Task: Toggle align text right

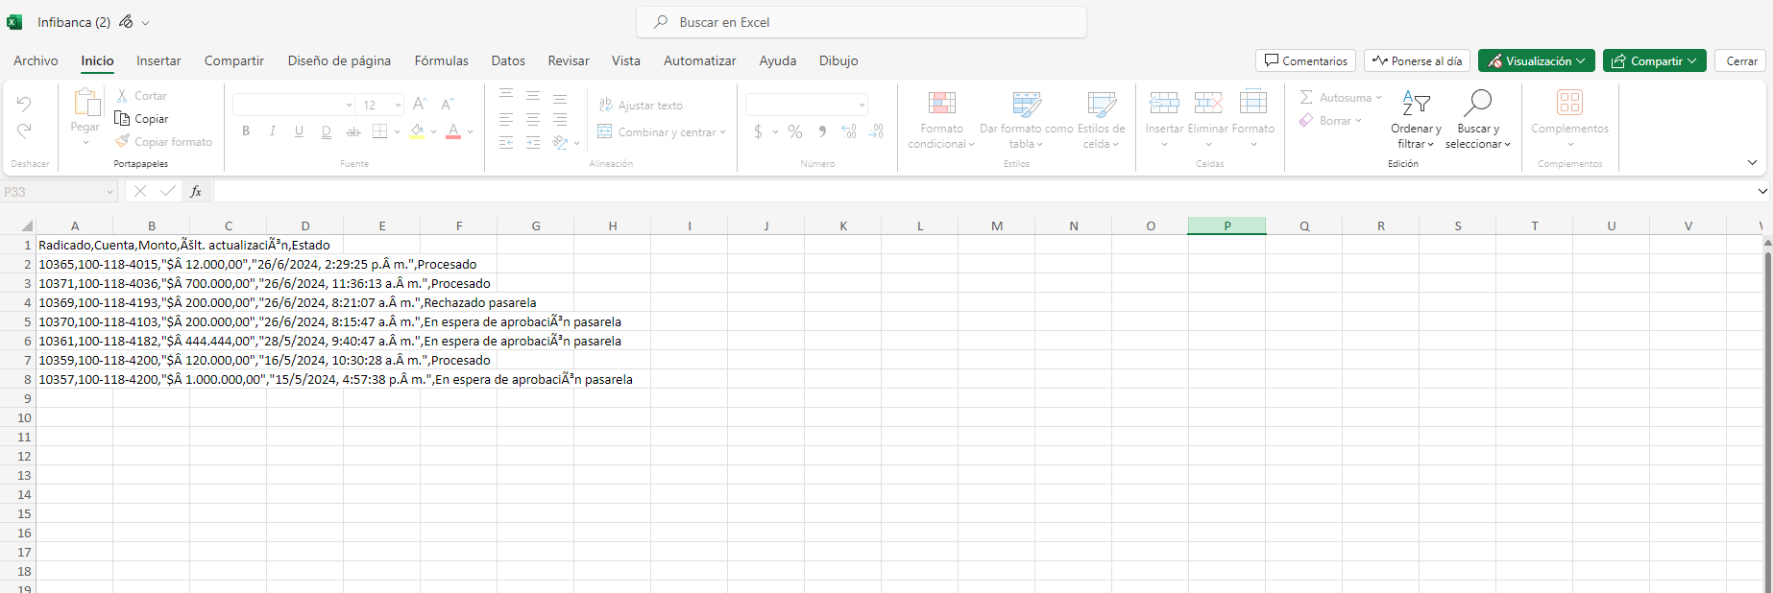Action: click(x=560, y=119)
